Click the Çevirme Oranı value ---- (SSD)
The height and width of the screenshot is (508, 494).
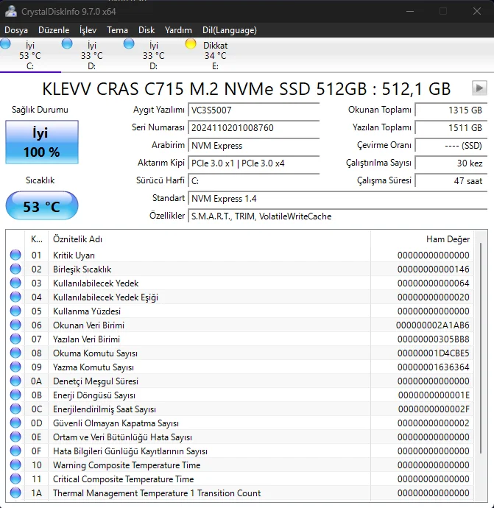(451, 146)
